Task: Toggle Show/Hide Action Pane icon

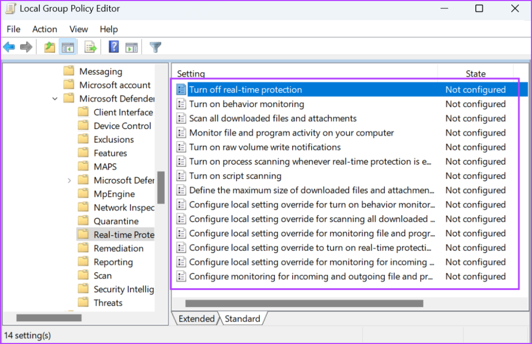Action: tap(131, 47)
